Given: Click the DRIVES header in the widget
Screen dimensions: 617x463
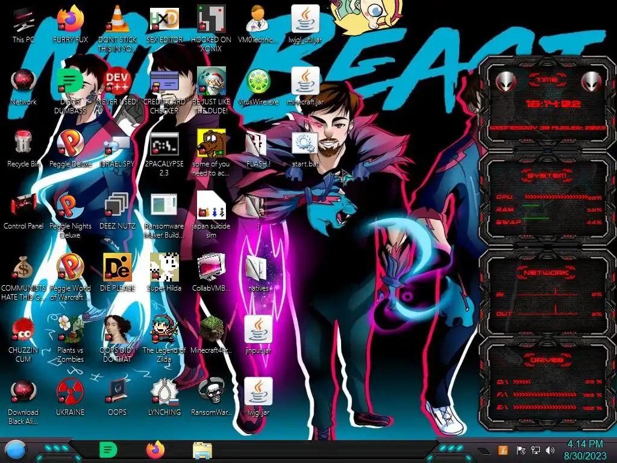Looking at the screenshot, I should (546, 360).
